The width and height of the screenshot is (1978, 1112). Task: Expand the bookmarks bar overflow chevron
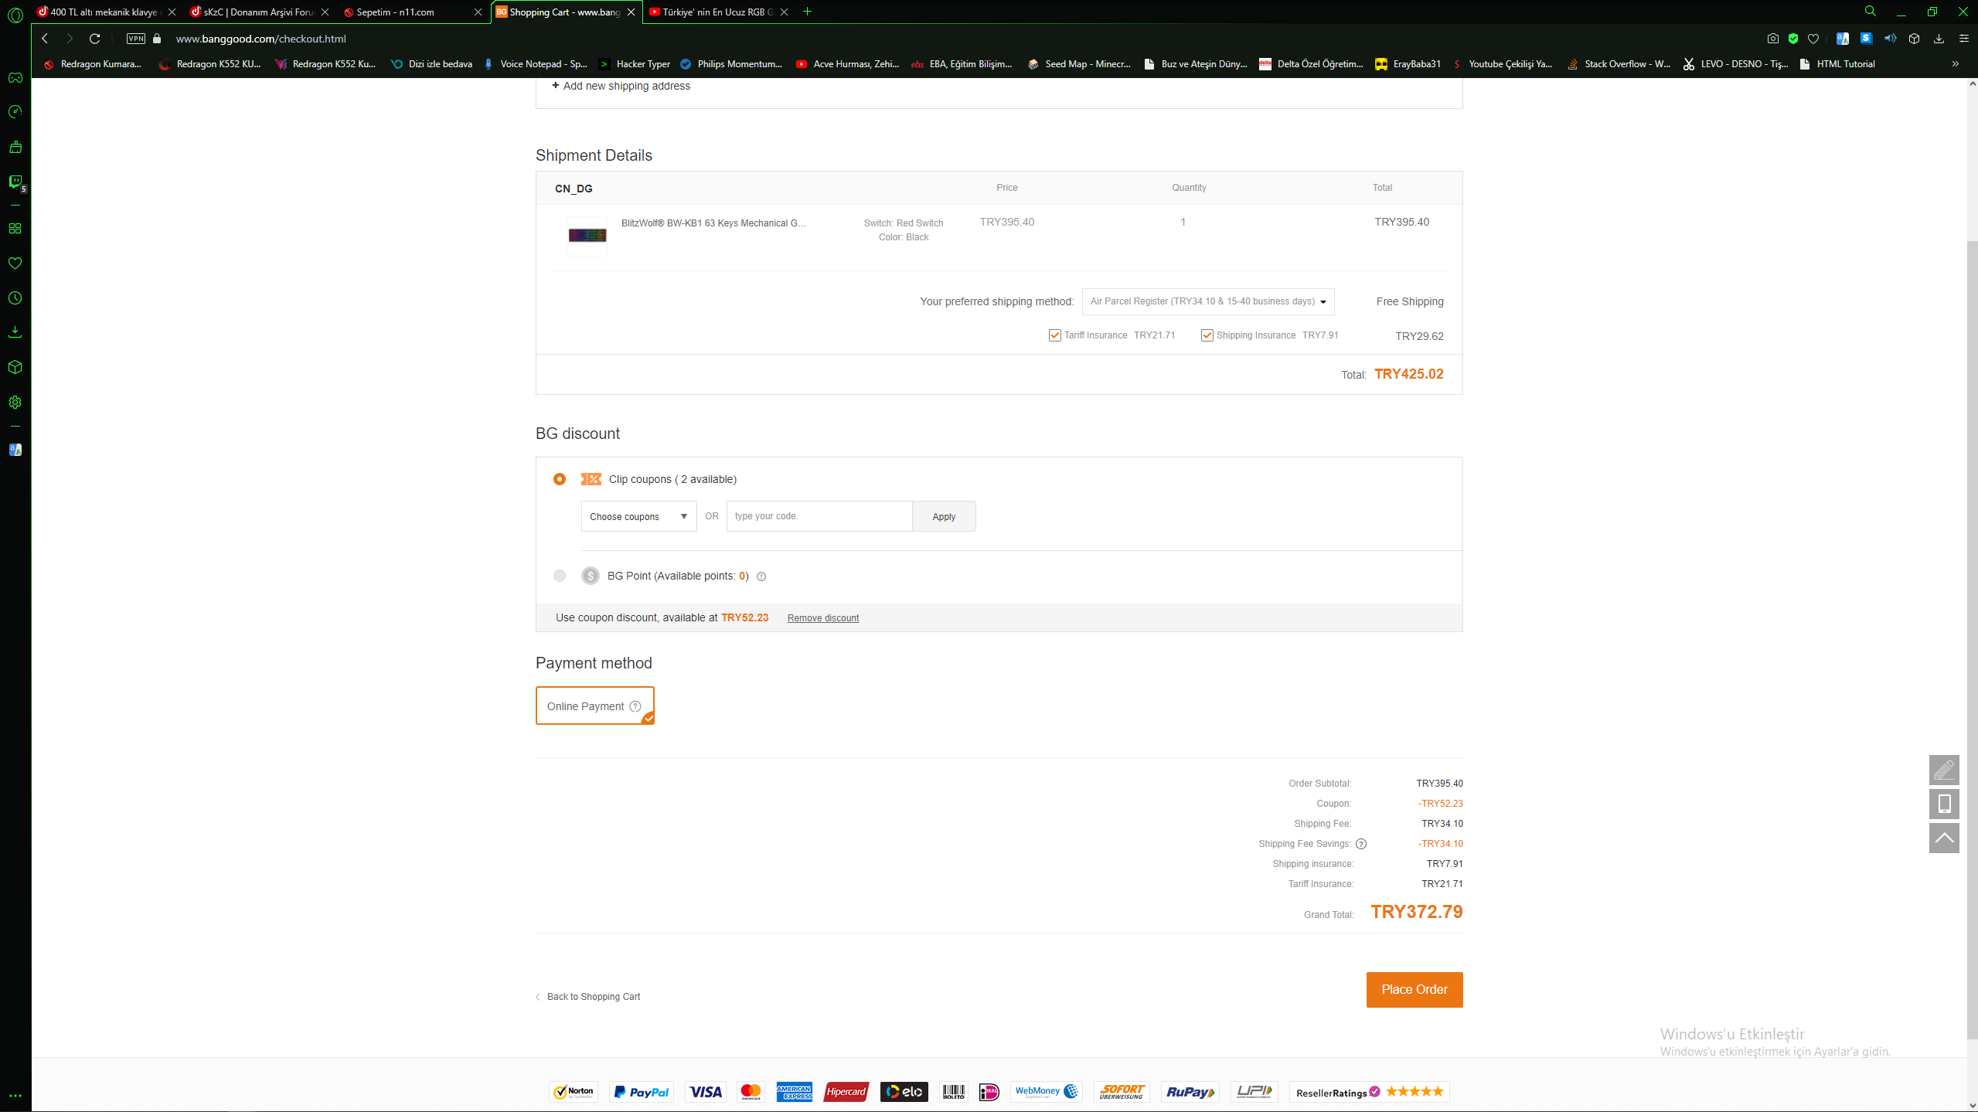(1955, 64)
